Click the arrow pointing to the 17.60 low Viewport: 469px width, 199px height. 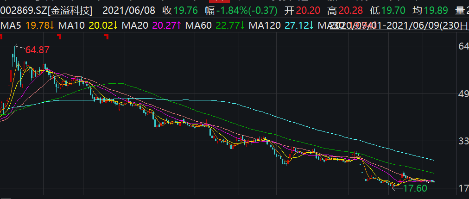398,187
